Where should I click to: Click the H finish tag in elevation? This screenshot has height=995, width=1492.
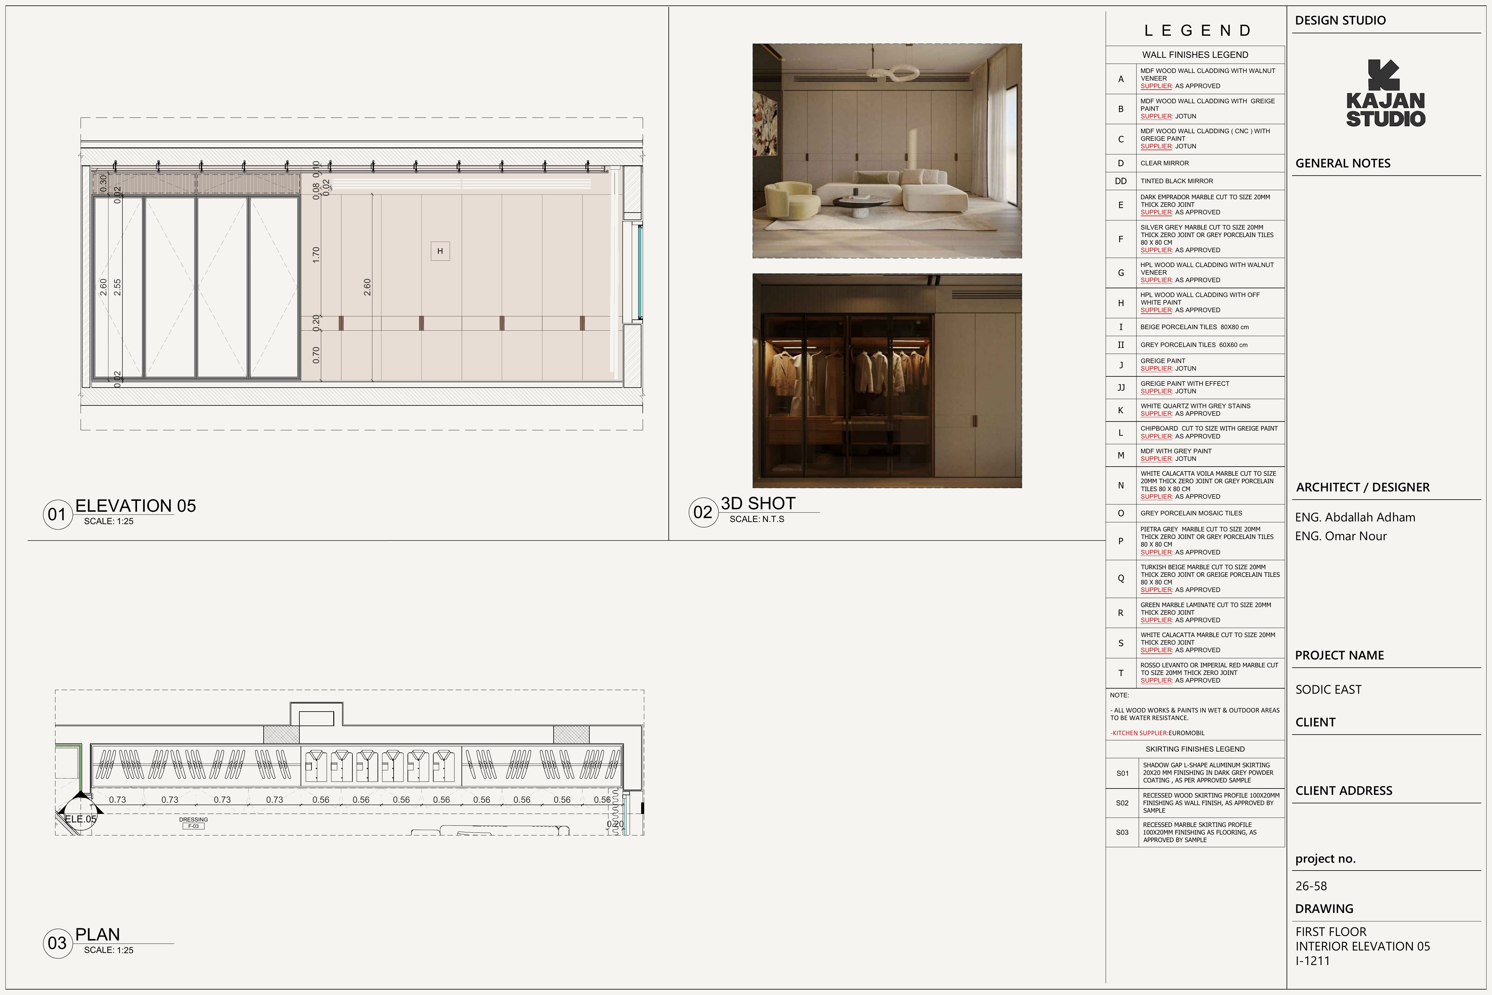(440, 251)
